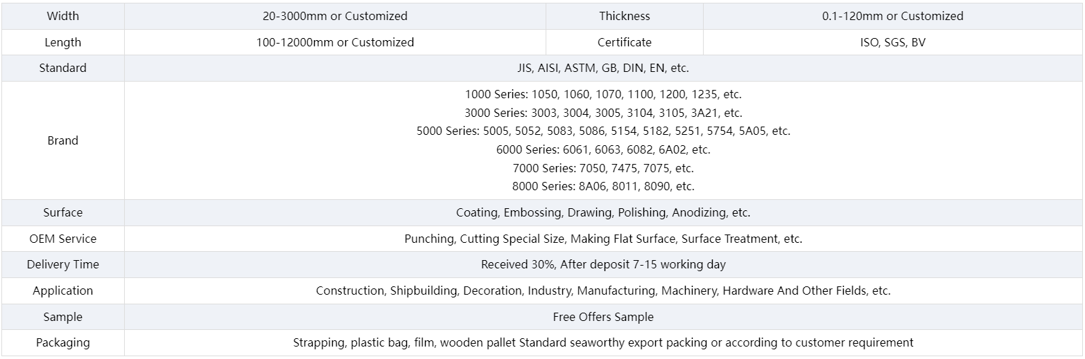This screenshot has width=1085, height=359.
Task: Click the Coating, Embossing, Drawing surface text
Action: click(602, 212)
